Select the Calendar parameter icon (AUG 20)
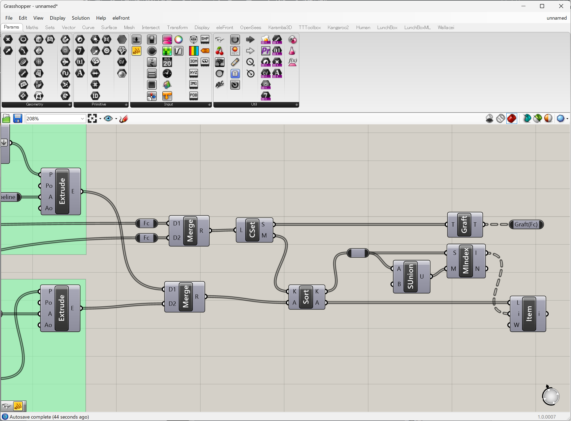571x421 pixels. 167,62
